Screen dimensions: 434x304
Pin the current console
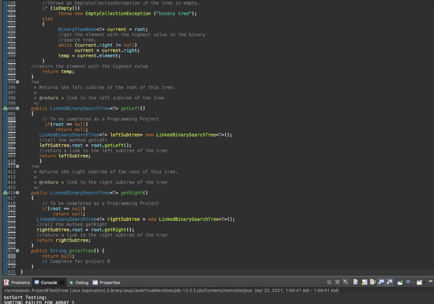pos(400,282)
